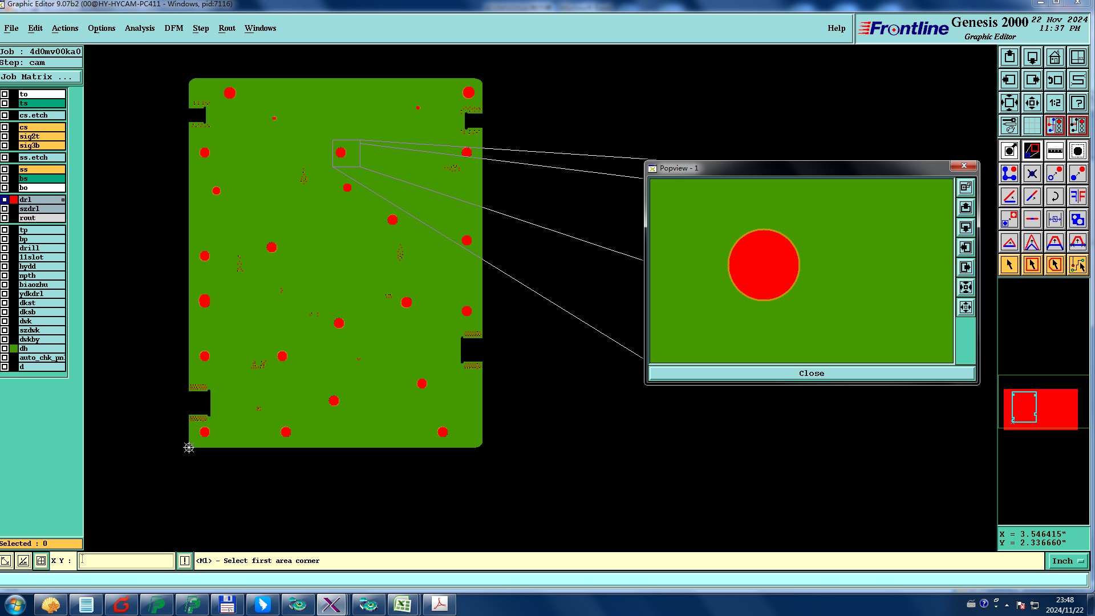Toggle the grid display icon
This screenshot has height=616, width=1095.
click(x=1032, y=125)
